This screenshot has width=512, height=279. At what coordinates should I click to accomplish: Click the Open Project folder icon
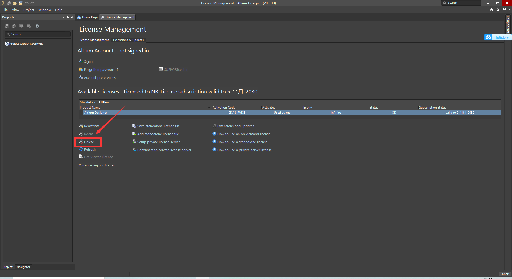21,3
